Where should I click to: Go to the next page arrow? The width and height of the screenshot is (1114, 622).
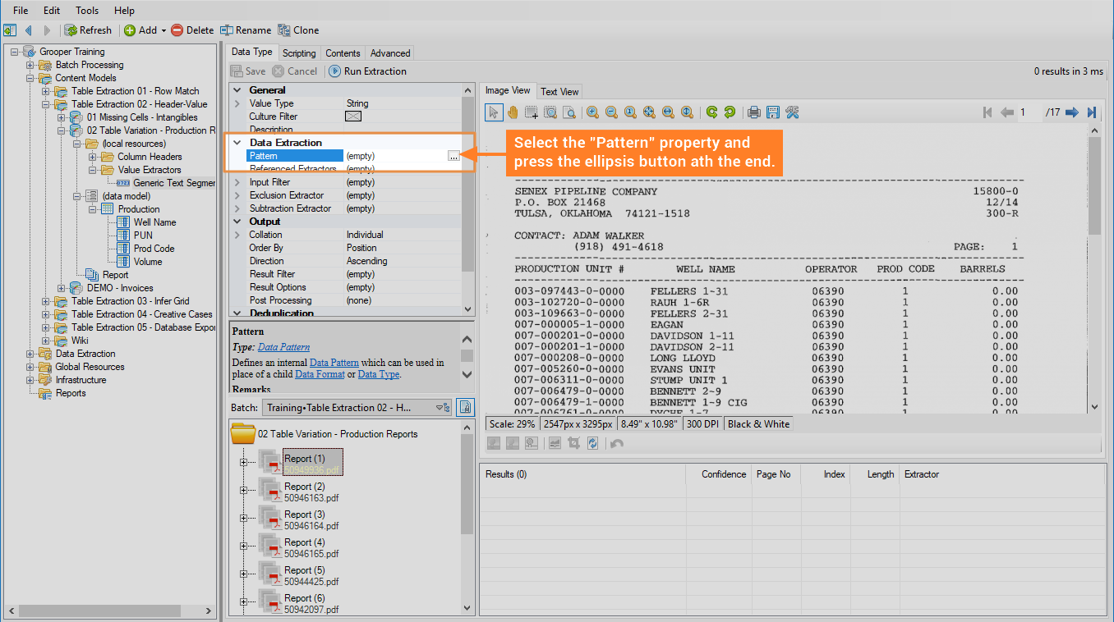1071,112
